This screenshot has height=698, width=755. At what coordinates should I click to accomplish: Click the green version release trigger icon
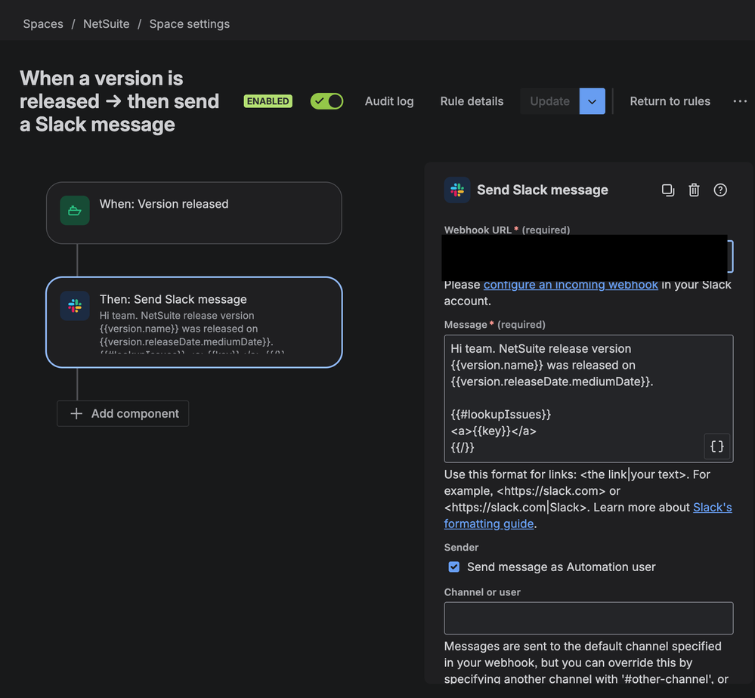[74, 210]
